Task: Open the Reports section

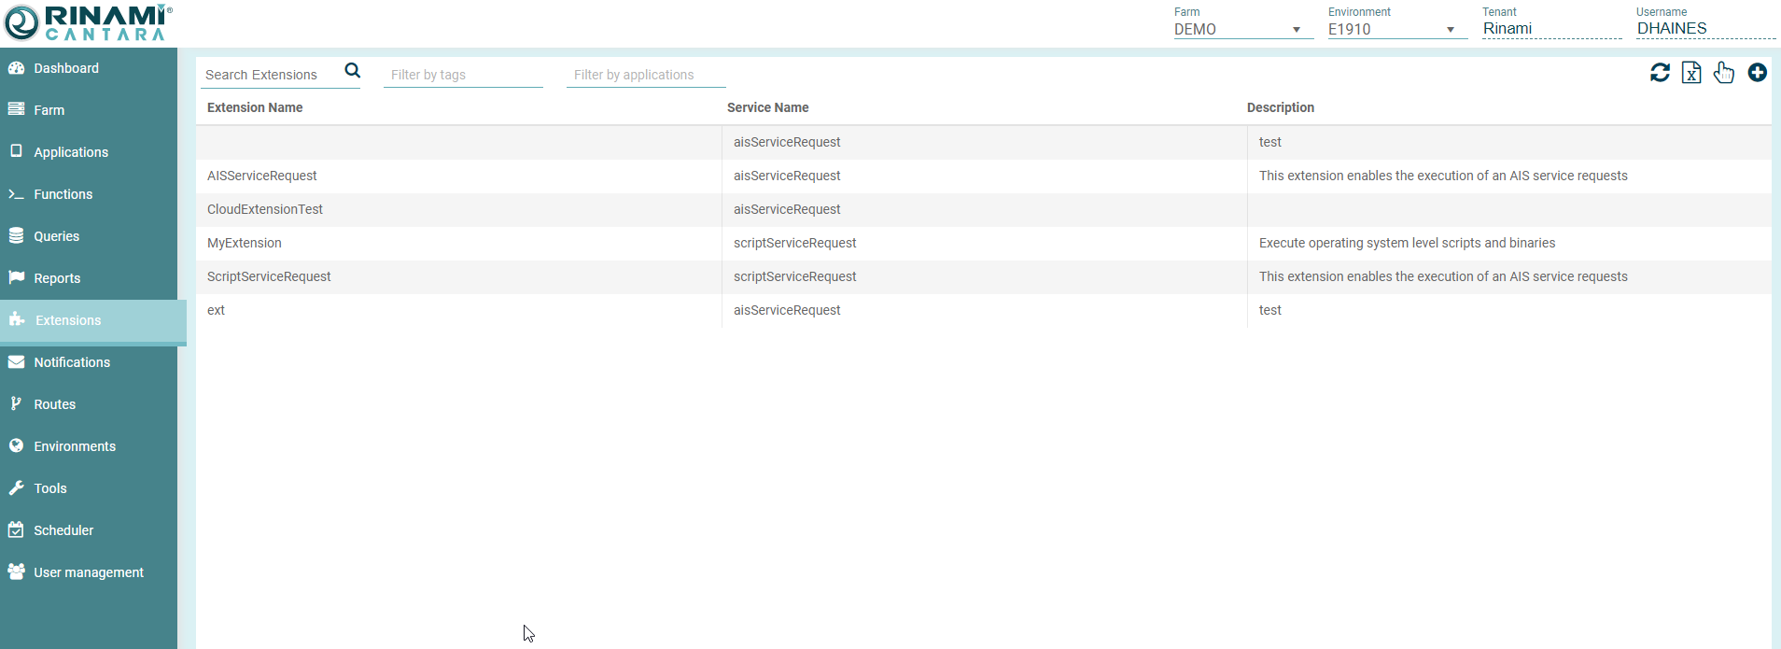Action: (x=57, y=278)
